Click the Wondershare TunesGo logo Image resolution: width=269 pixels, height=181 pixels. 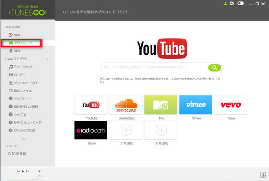(28, 11)
